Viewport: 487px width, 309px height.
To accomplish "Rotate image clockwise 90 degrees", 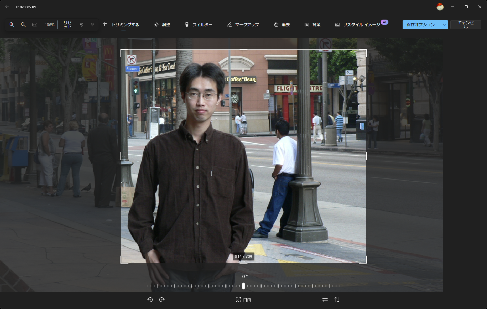I will tap(162, 300).
